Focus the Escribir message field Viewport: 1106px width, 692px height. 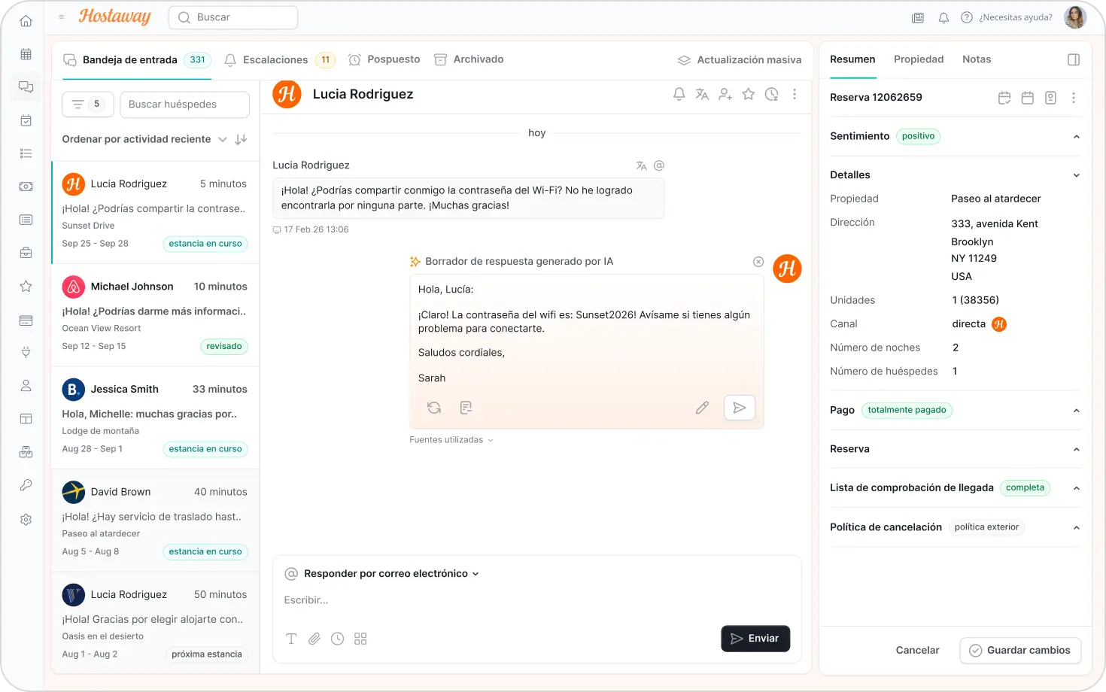(536, 600)
